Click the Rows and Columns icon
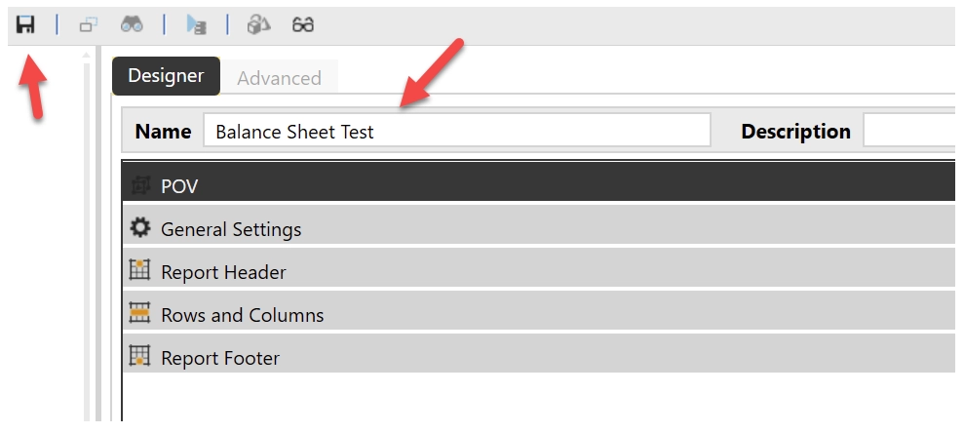Viewport: 963px width, 433px height. pyautogui.click(x=140, y=314)
